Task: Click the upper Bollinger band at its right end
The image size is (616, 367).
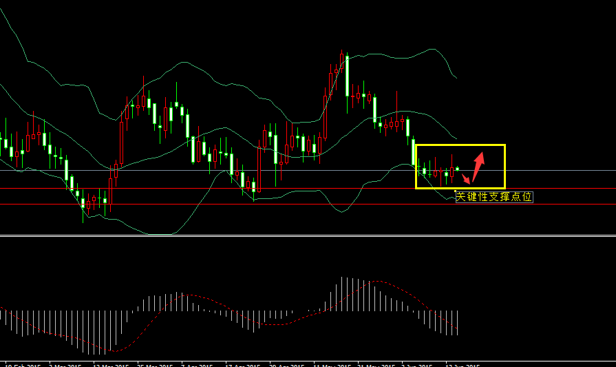Action: coord(455,76)
